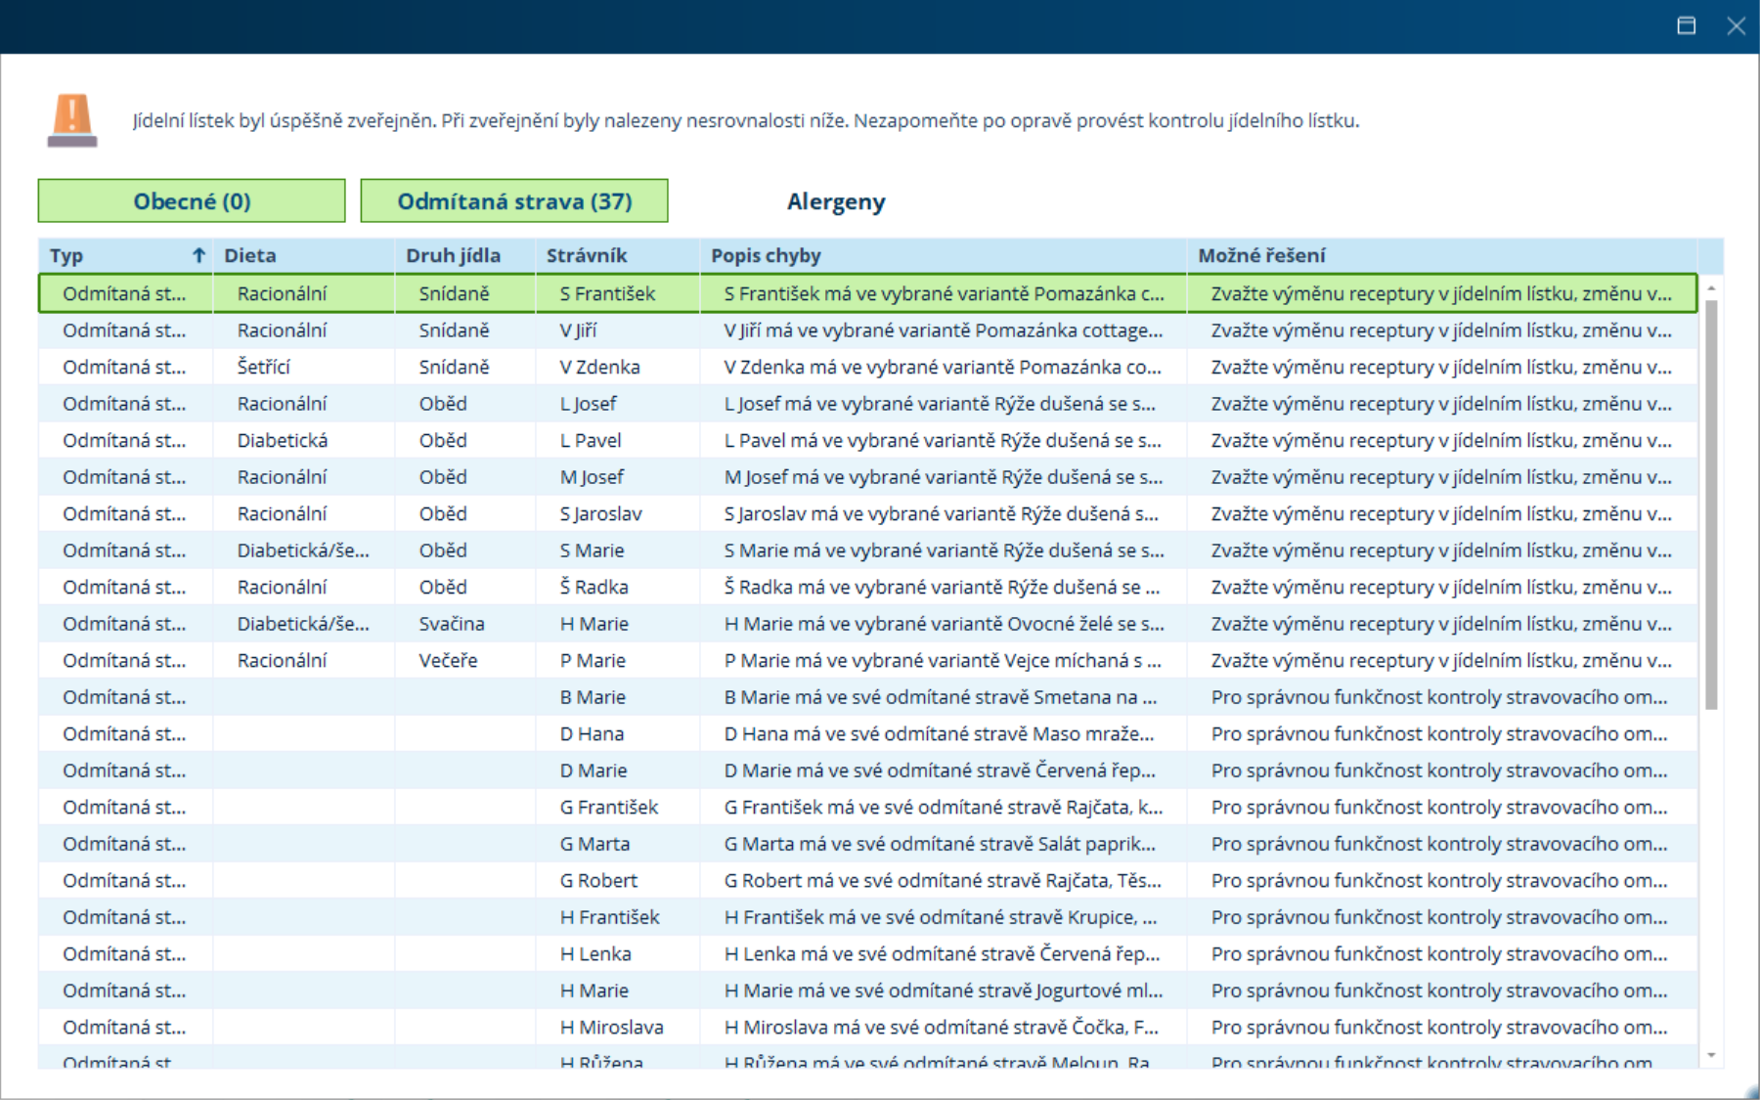Click the scrollbar down arrow
Image resolution: width=1760 pixels, height=1100 pixels.
pos(1711,1055)
